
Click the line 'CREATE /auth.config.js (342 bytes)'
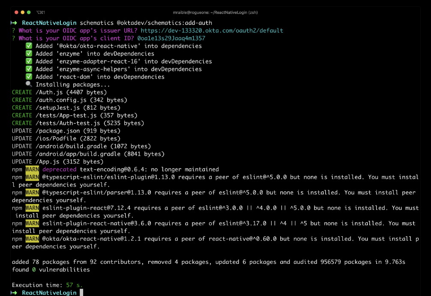[69, 100]
